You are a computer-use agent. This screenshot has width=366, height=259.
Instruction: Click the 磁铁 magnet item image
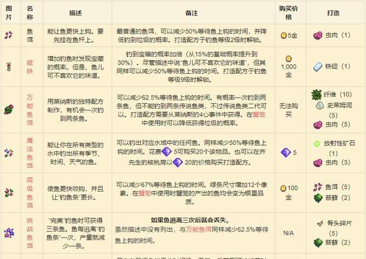8,67
